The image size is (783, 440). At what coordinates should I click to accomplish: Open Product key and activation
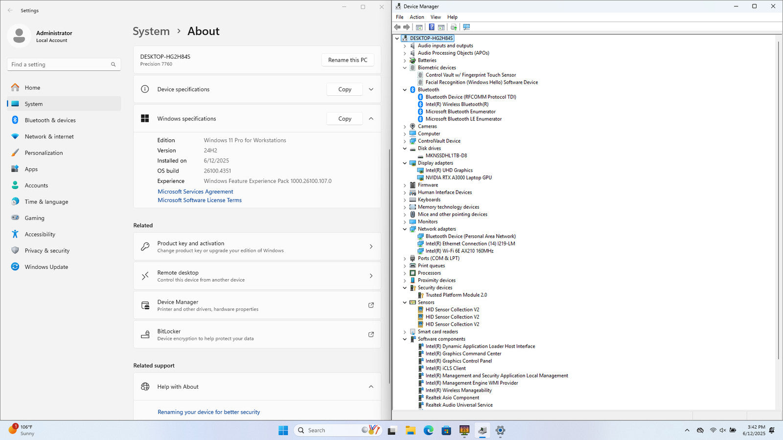(257, 246)
